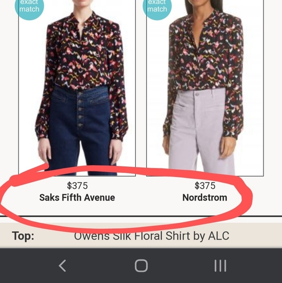Tap the Top: label
The image size is (282, 283).
[23, 236]
